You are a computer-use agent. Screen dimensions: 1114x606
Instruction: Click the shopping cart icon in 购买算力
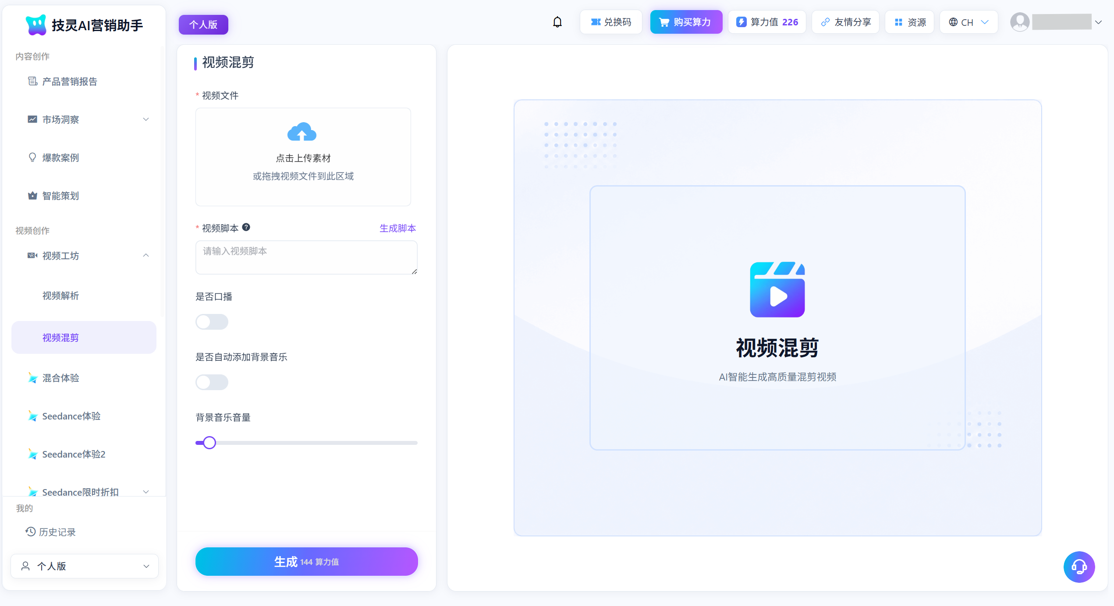[664, 22]
